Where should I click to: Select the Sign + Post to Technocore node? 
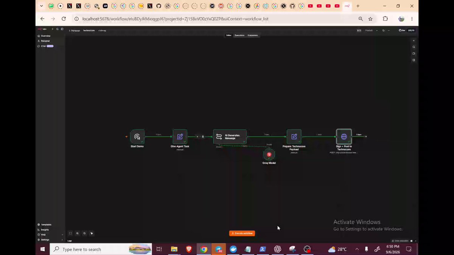[344, 137]
